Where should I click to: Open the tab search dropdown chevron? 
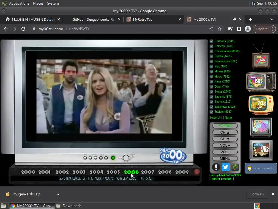coord(271,19)
